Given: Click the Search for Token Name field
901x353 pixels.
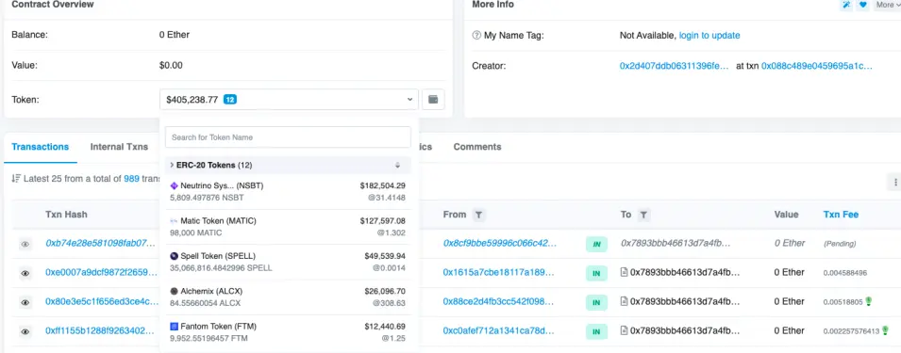Looking at the screenshot, I should coord(288,137).
